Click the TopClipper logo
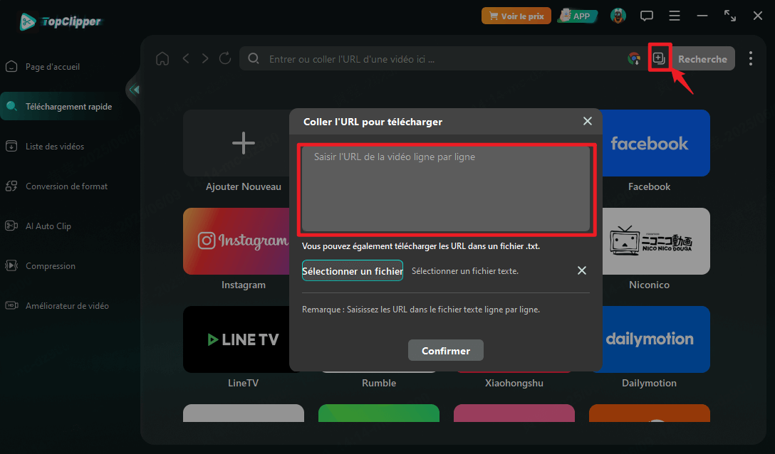Image resolution: width=775 pixels, height=454 pixels. click(61, 21)
